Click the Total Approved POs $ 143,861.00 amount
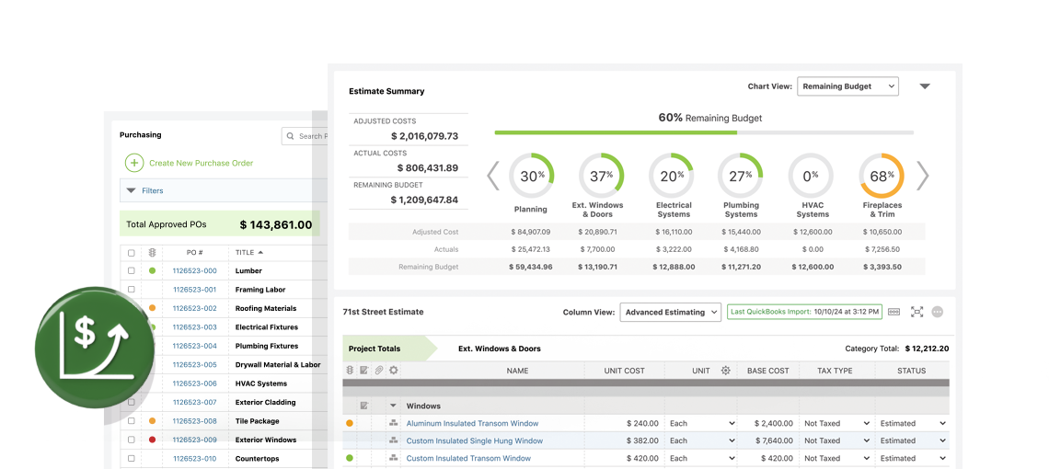 click(x=276, y=224)
